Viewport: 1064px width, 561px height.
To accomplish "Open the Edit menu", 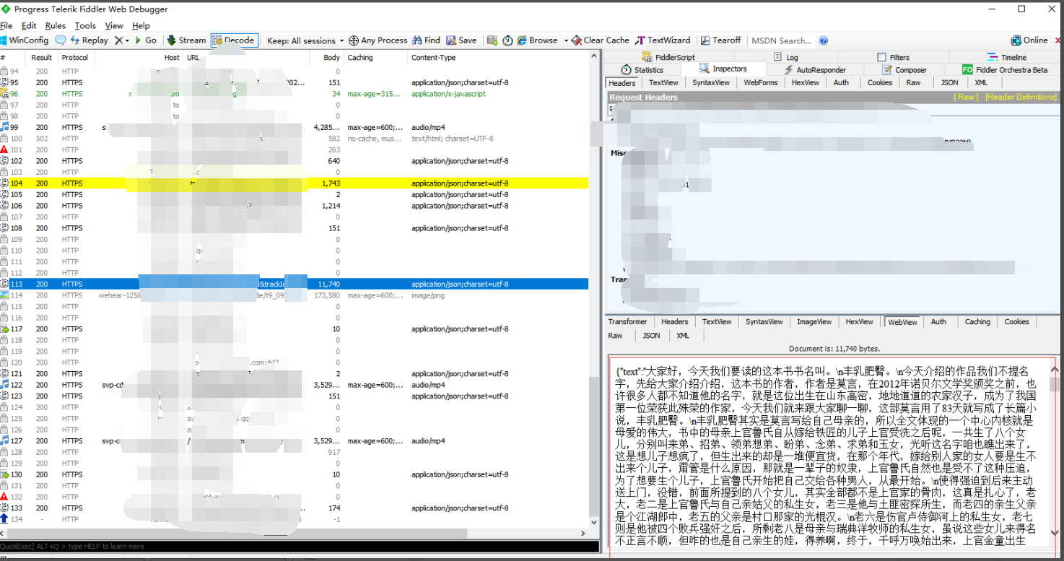I will (x=29, y=25).
